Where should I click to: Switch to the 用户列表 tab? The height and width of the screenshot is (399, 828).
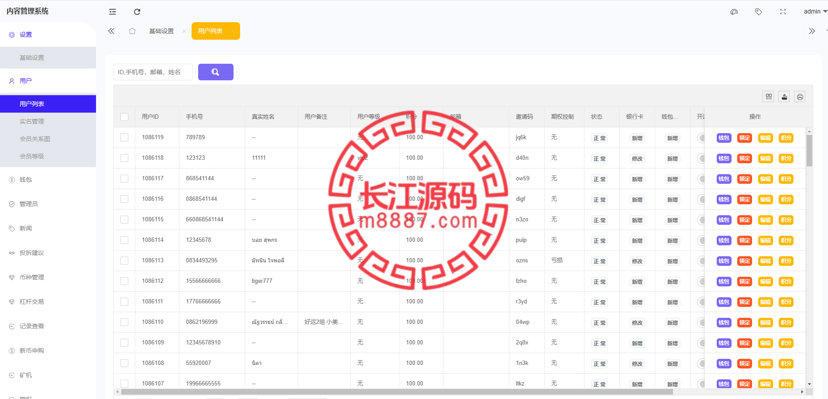[210, 31]
